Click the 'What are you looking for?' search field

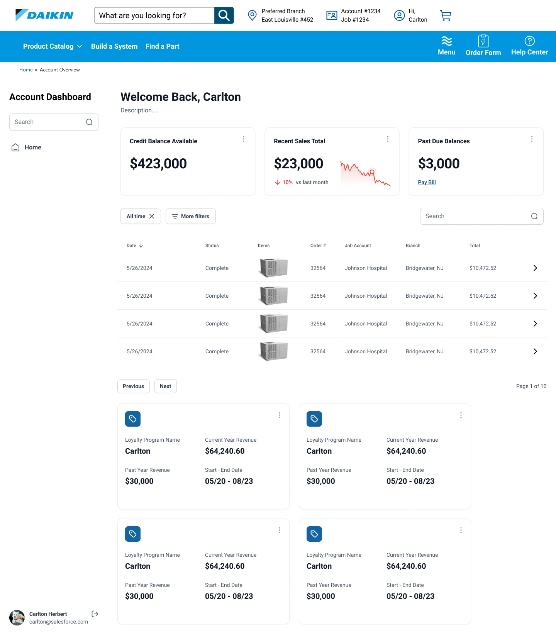154,15
